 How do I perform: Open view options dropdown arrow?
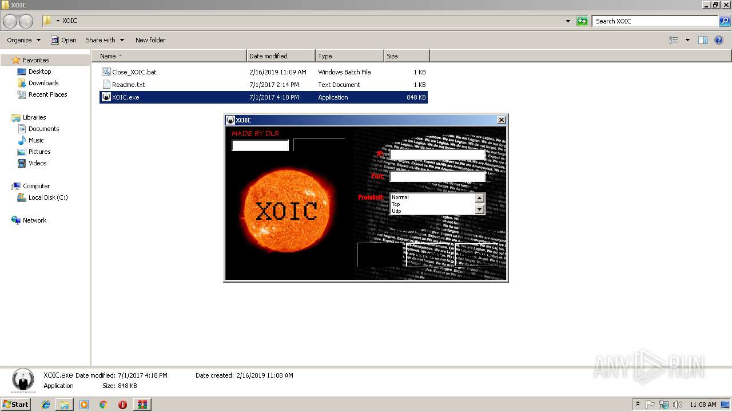coord(687,40)
